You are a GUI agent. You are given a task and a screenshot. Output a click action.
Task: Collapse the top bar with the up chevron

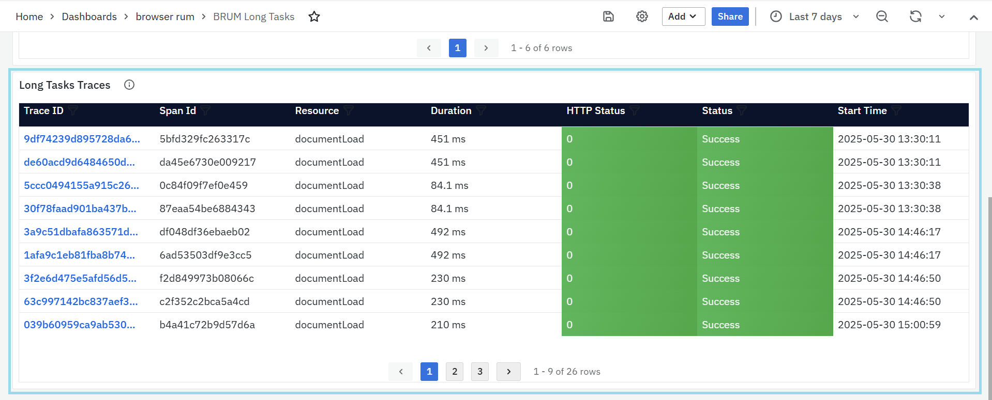coord(973,17)
